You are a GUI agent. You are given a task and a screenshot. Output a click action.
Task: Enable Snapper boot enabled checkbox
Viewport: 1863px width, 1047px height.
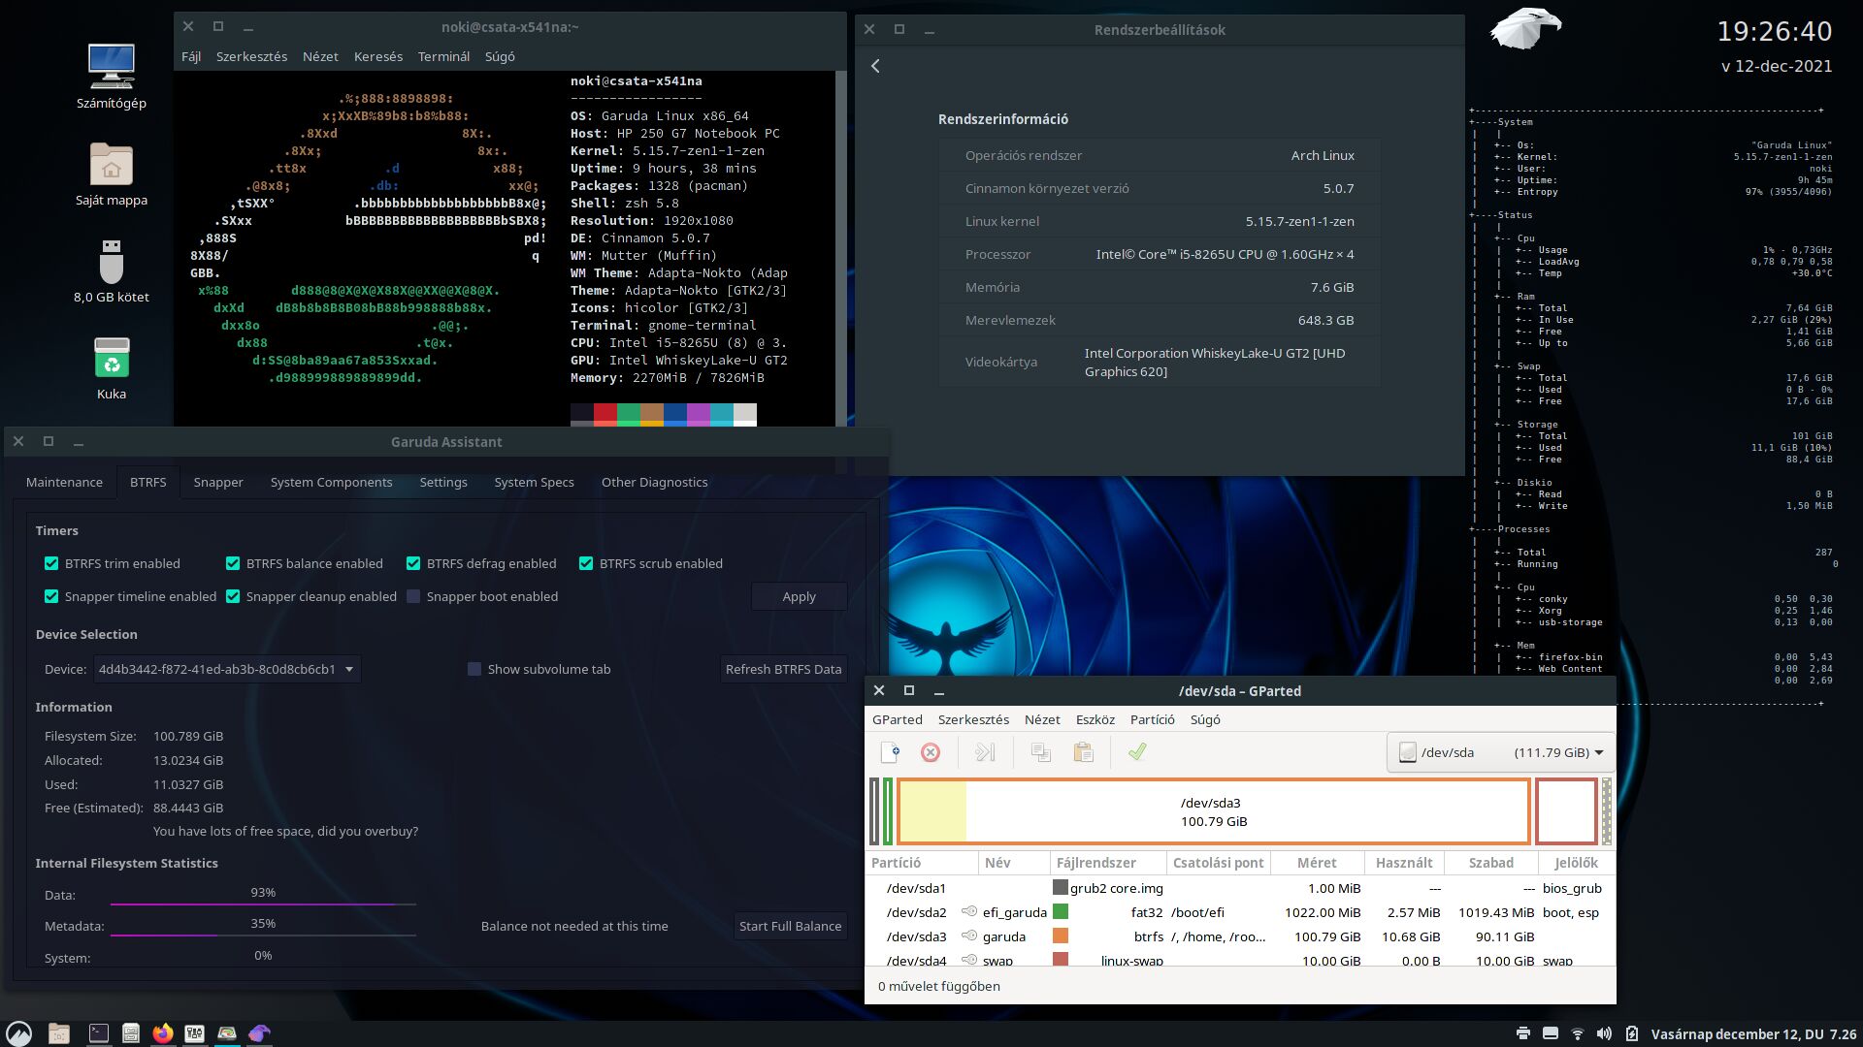click(413, 596)
